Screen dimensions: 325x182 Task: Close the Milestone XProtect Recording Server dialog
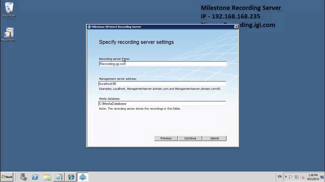pos(236,27)
